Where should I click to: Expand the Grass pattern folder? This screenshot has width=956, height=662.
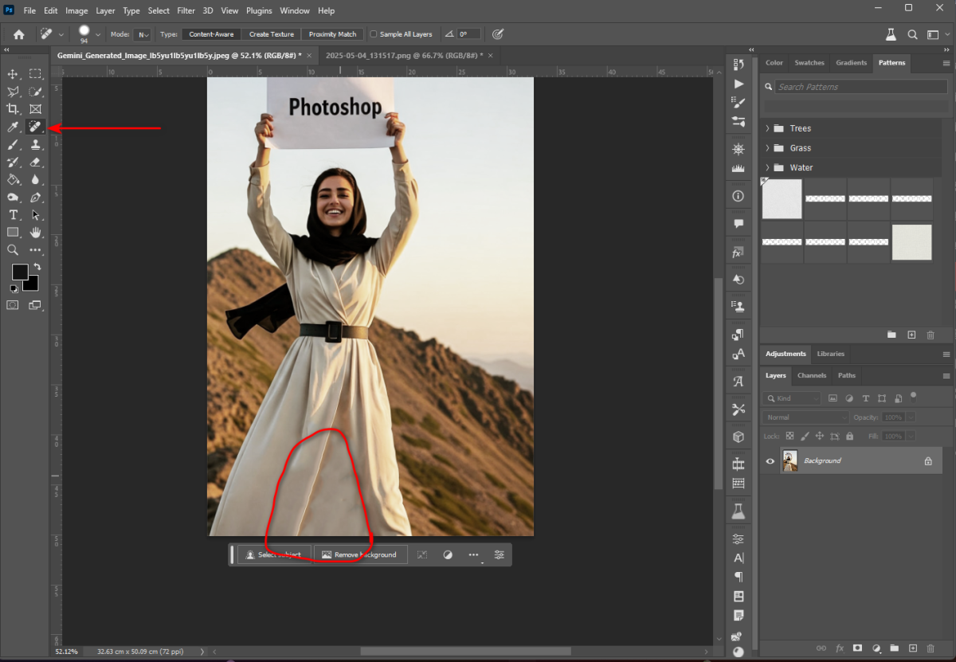(x=767, y=148)
